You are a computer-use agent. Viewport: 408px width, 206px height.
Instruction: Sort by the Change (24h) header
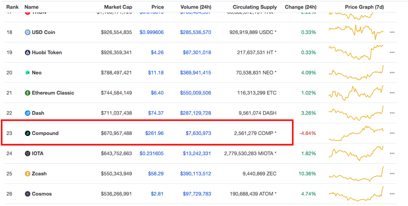300,7
